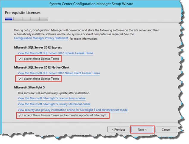Click the Setup Wizard title bar text
Screen dimensions: 189x144
91,4
